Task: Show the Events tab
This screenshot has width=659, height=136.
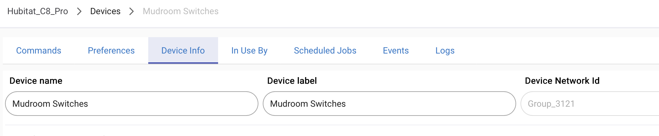Action: 396,51
